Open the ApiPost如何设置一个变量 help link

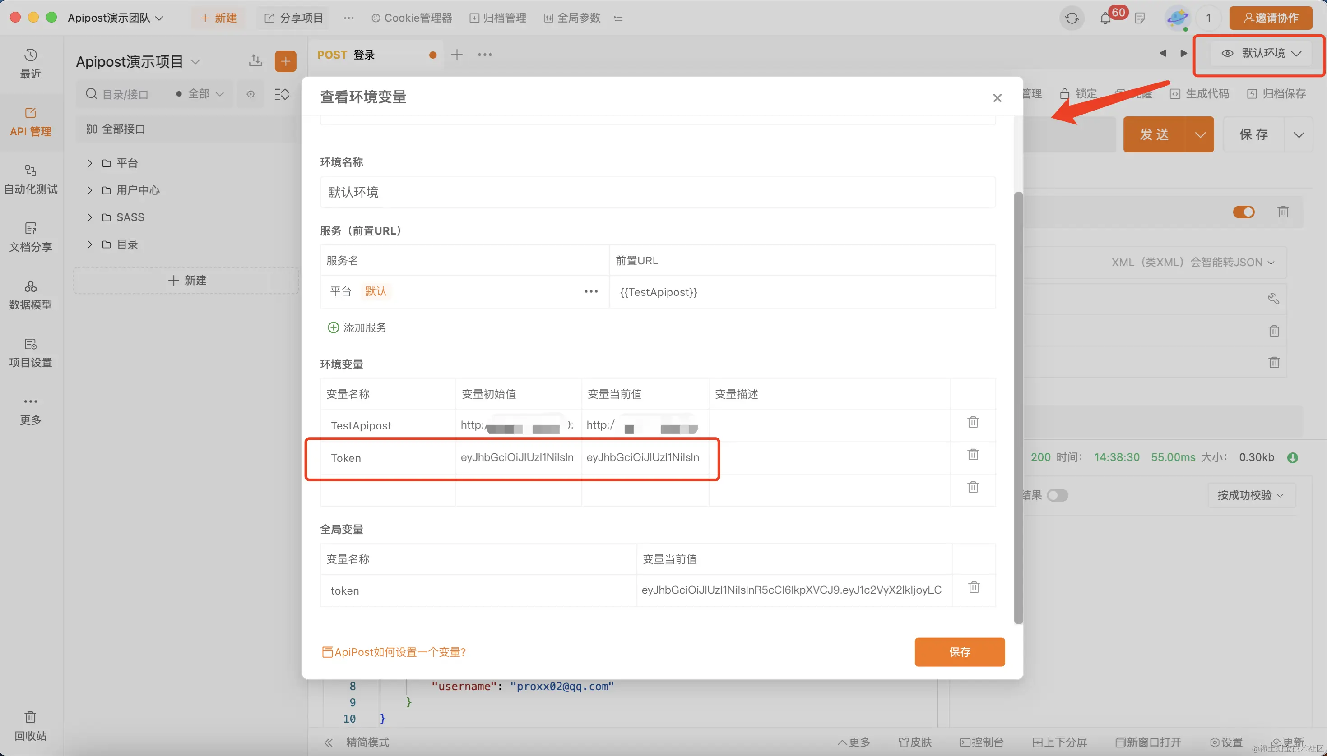pyautogui.click(x=394, y=652)
